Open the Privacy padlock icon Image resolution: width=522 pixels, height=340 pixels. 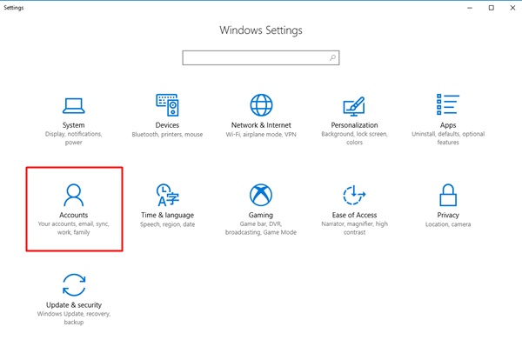[448, 195]
